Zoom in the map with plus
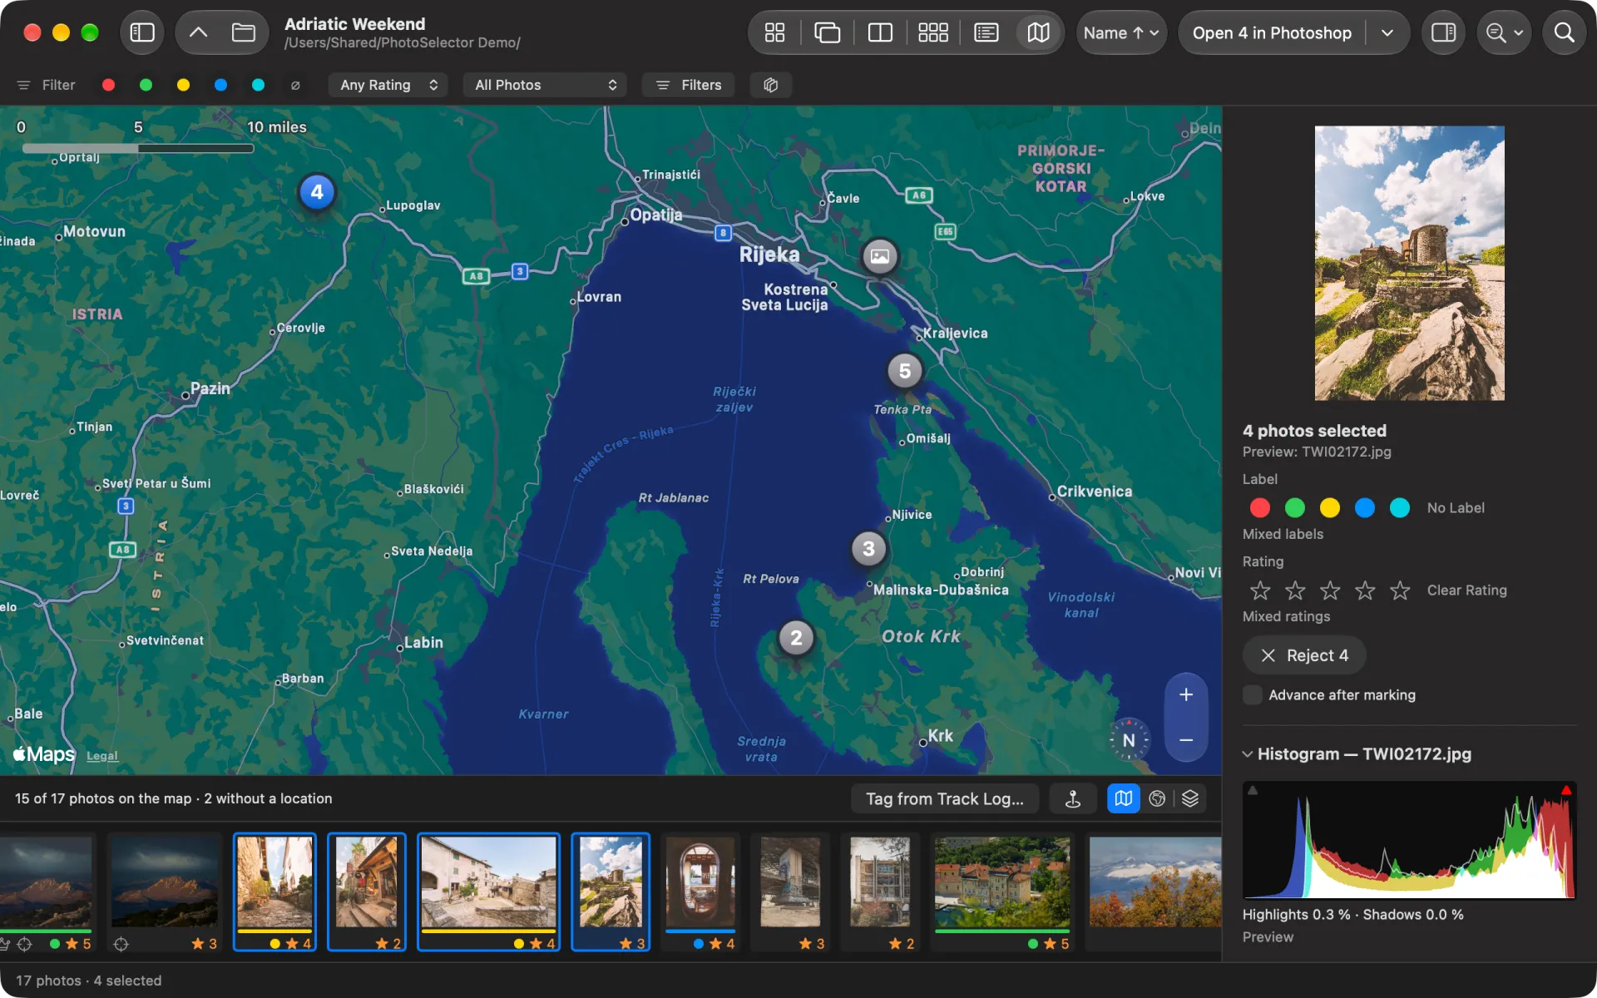The height and width of the screenshot is (998, 1597). [x=1186, y=694]
